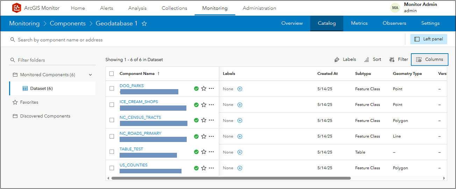Favorite the Geodatabase 1 star in breadcrumb
This screenshot has width=456, height=189.
point(144,24)
